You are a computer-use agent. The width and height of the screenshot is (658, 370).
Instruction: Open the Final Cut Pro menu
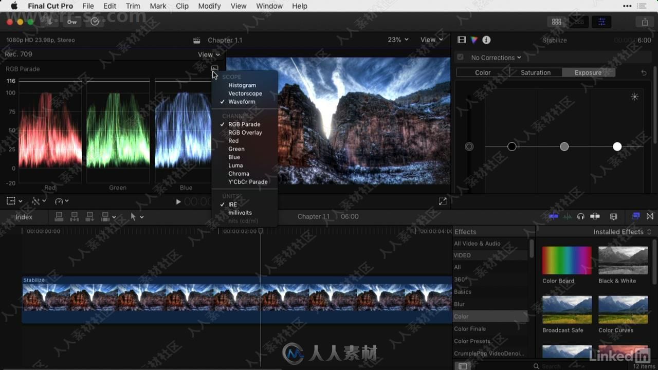pyautogui.click(x=50, y=6)
